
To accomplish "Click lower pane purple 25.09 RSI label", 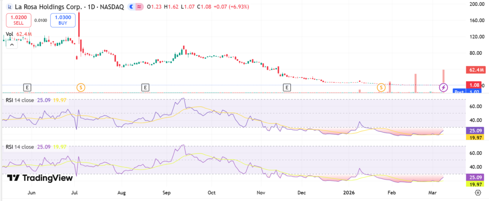I will tap(475, 177).
